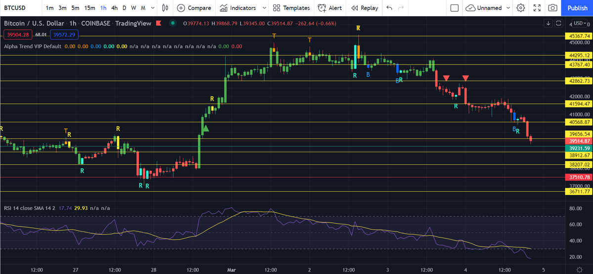This screenshot has width=593, height=274.
Task: Select the 1h timeframe
Action: click(103, 8)
